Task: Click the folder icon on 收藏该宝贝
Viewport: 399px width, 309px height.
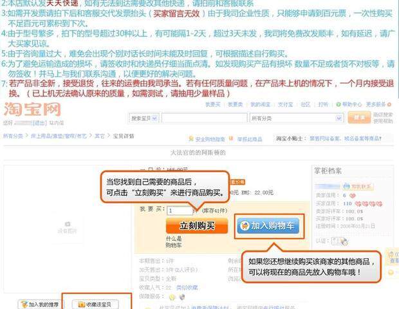Action: (x=81, y=304)
